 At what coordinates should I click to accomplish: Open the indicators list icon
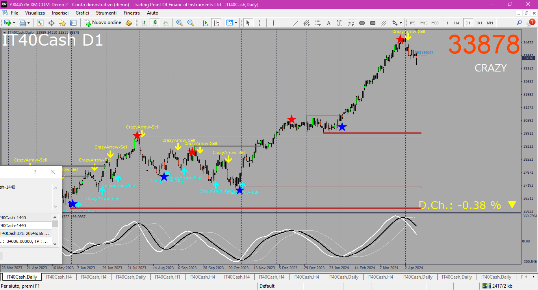coord(230,23)
